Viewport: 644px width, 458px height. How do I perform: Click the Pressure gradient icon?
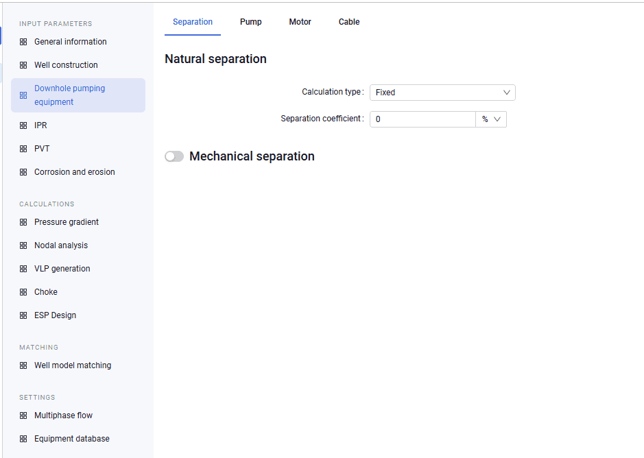(23, 222)
